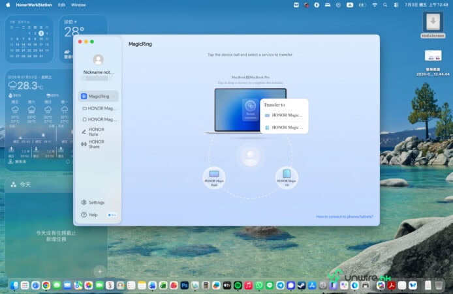The width and height of the screenshot is (453, 294).
Task: Open FaceTime from the Dock
Action: point(99,286)
